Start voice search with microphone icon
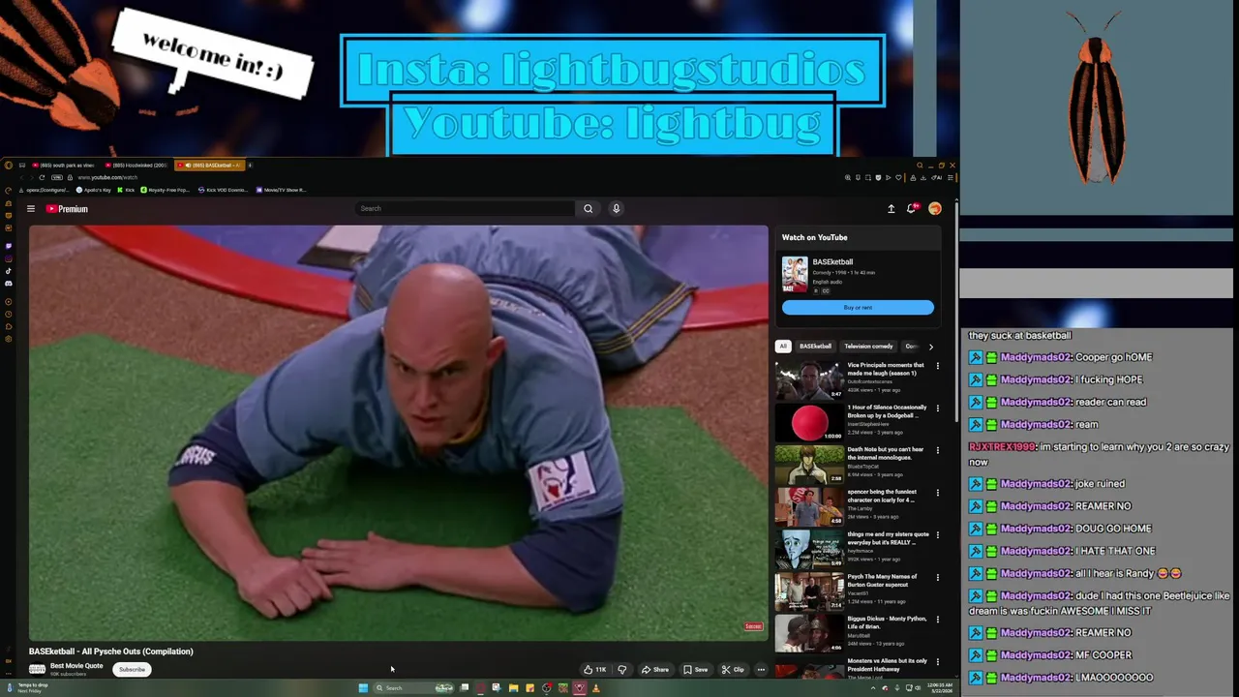The width and height of the screenshot is (1239, 697). pyautogui.click(x=616, y=208)
